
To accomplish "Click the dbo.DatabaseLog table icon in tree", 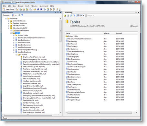I will coord(16,40).
